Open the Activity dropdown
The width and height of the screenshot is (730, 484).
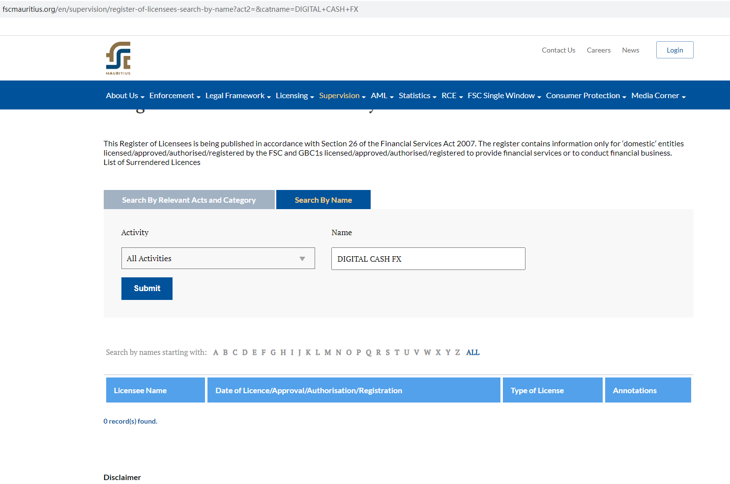(x=218, y=258)
